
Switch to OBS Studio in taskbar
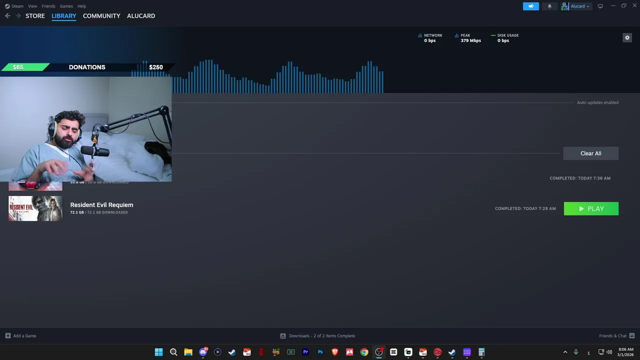click(x=379, y=352)
